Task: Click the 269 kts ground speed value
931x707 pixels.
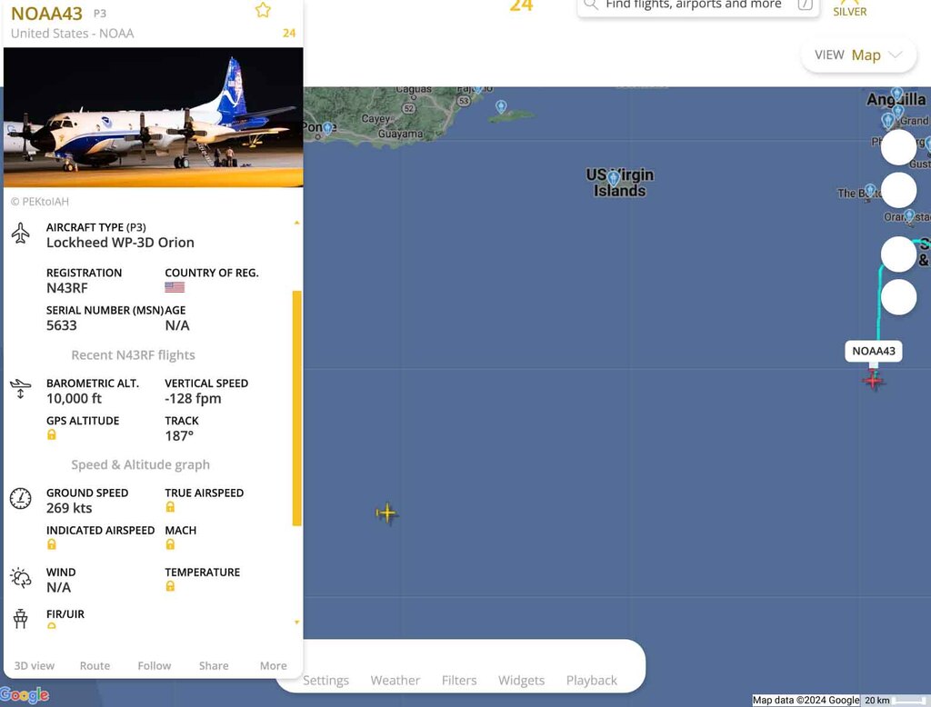Action: pyautogui.click(x=69, y=508)
